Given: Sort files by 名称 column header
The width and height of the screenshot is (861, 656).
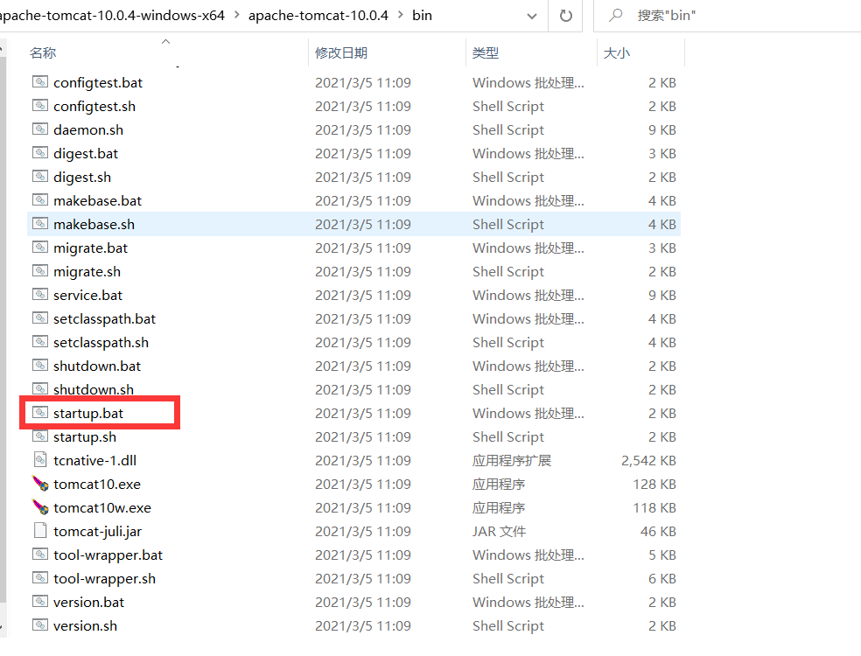Looking at the screenshot, I should coord(43,53).
